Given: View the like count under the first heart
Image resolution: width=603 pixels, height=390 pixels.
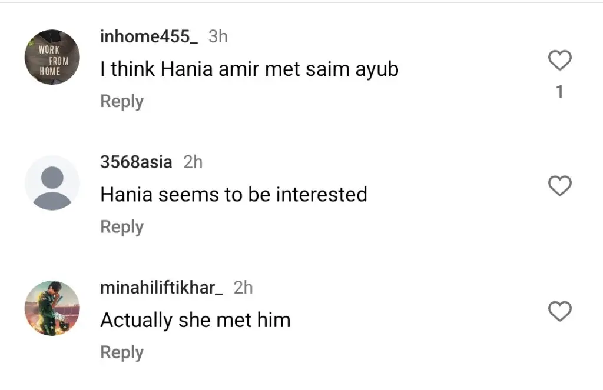Looking at the screenshot, I should pos(559,92).
